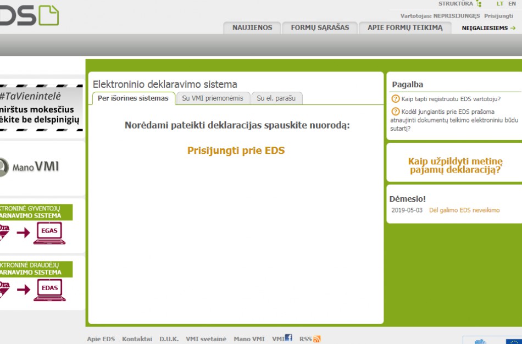Open the NAUJIENOS menu
The image size is (522, 344).
tap(252, 27)
